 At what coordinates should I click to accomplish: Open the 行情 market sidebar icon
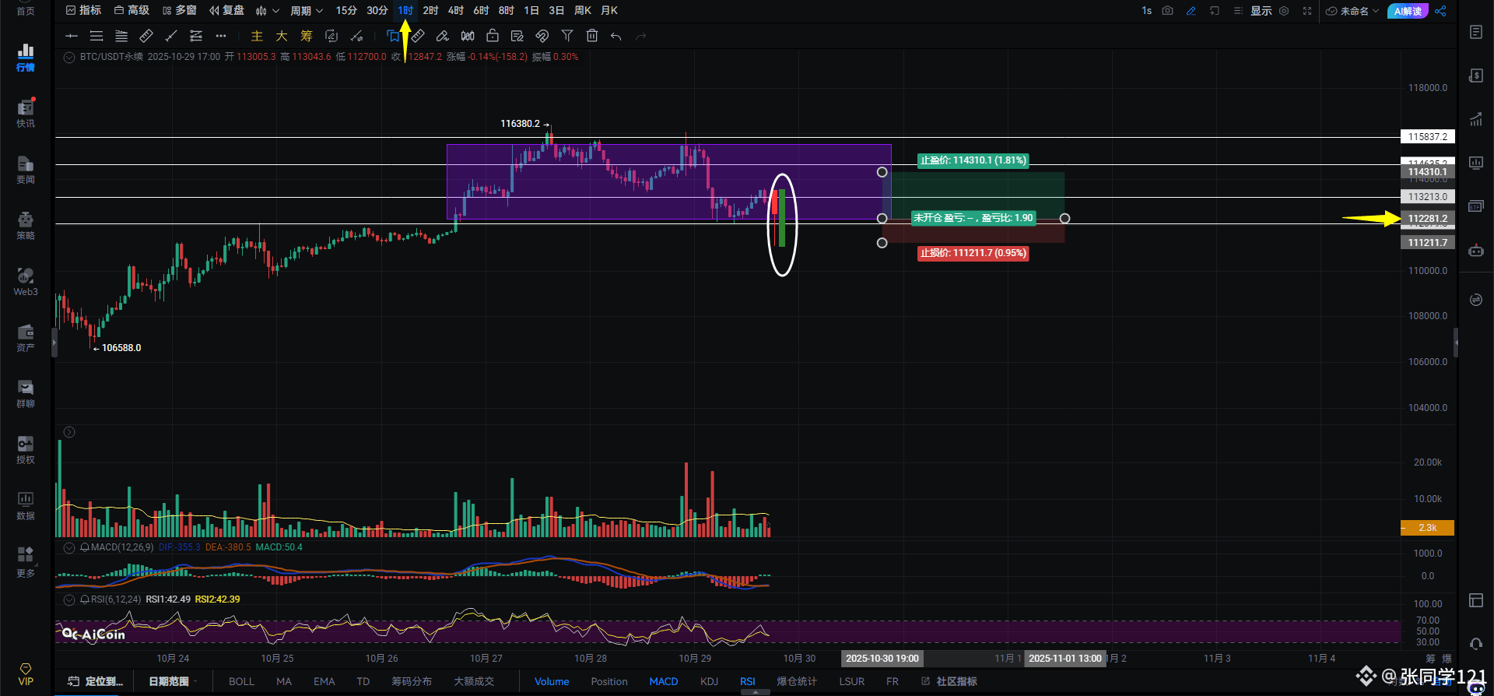[x=26, y=57]
